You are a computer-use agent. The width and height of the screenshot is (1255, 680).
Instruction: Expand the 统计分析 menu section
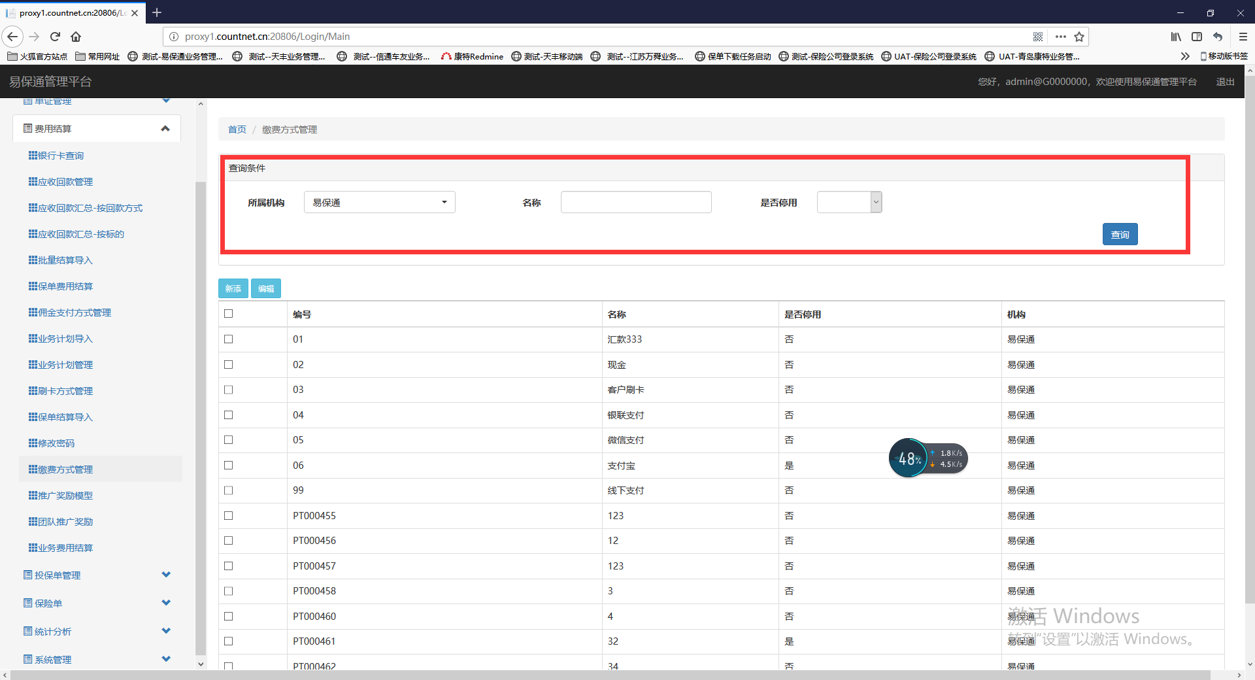click(97, 631)
